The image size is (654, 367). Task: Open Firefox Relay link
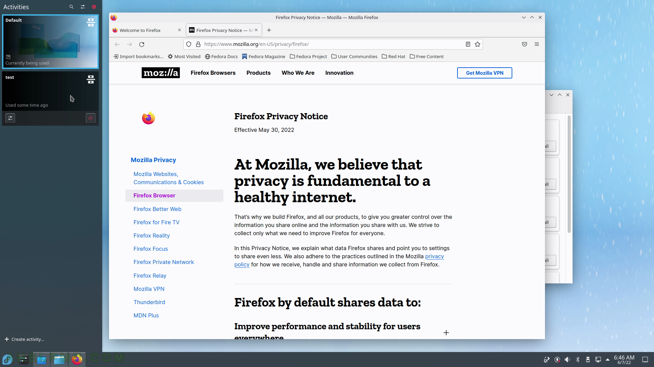coord(150,276)
